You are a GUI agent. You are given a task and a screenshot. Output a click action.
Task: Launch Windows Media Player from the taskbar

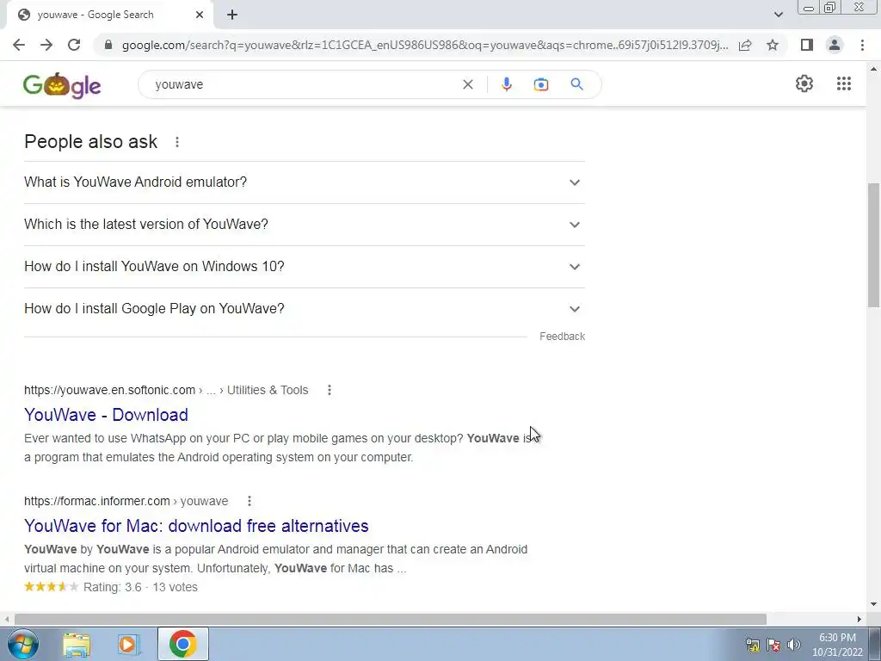(x=129, y=644)
